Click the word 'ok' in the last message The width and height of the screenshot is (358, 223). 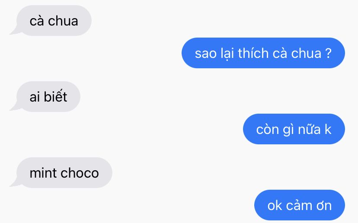pyautogui.click(x=275, y=206)
